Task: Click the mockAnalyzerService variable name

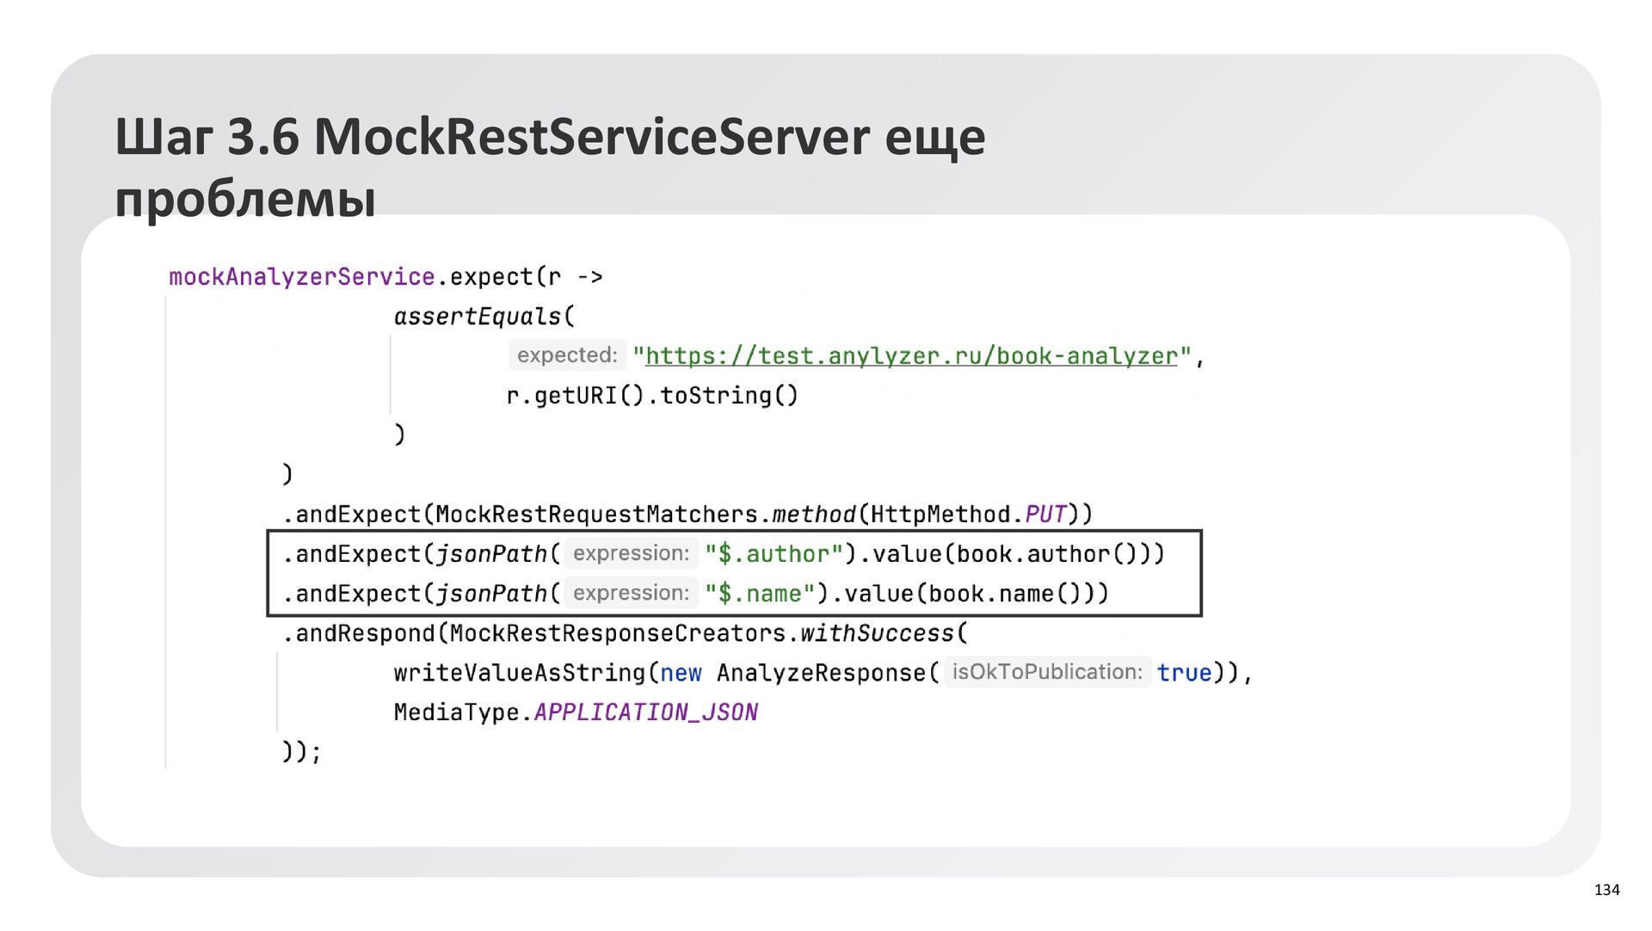Action: coord(301,277)
